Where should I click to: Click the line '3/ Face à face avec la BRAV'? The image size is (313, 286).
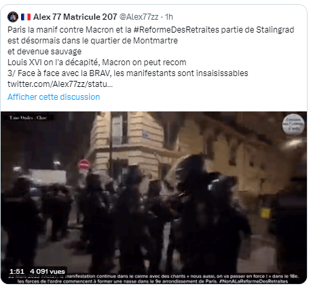(128, 73)
